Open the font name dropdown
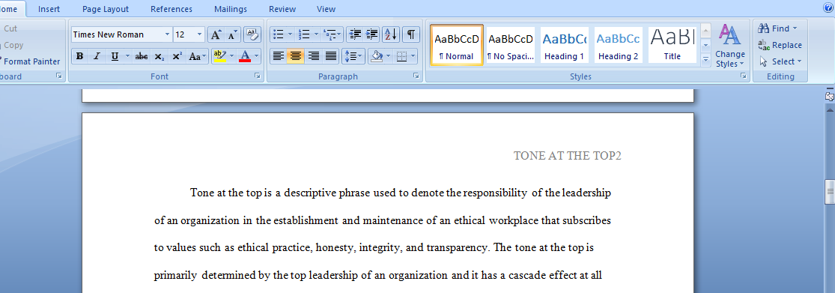835x293 pixels. [x=167, y=34]
